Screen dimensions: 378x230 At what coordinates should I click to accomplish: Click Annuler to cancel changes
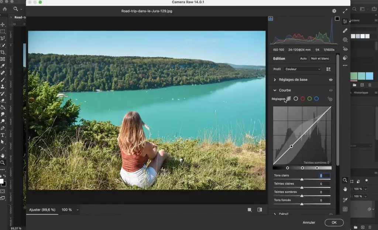[309, 223]
